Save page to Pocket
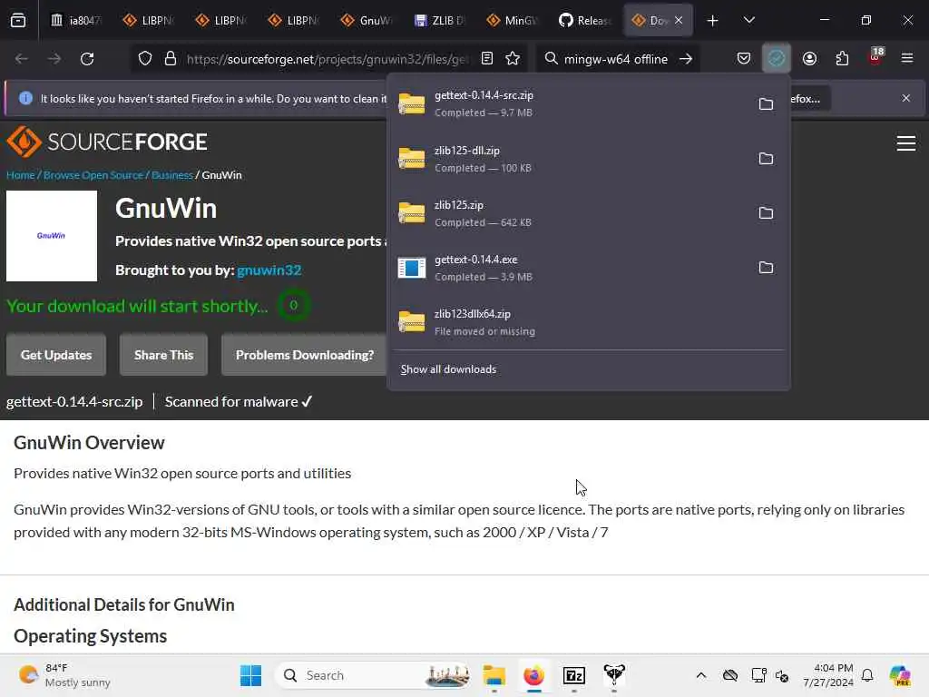Viewport: 929px width, 697px height. click(744, 59)
